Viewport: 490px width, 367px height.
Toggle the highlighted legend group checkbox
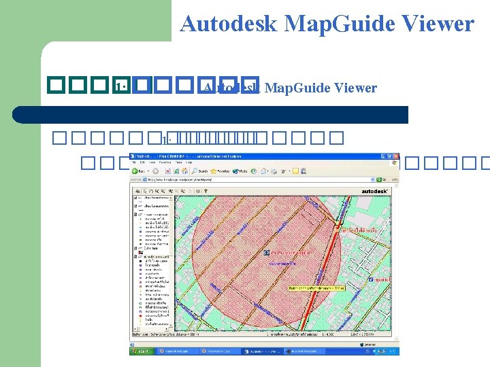click(x=135, y=257)
